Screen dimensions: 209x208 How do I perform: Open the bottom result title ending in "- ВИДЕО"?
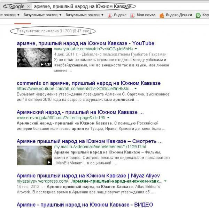[x=85, y=204]
